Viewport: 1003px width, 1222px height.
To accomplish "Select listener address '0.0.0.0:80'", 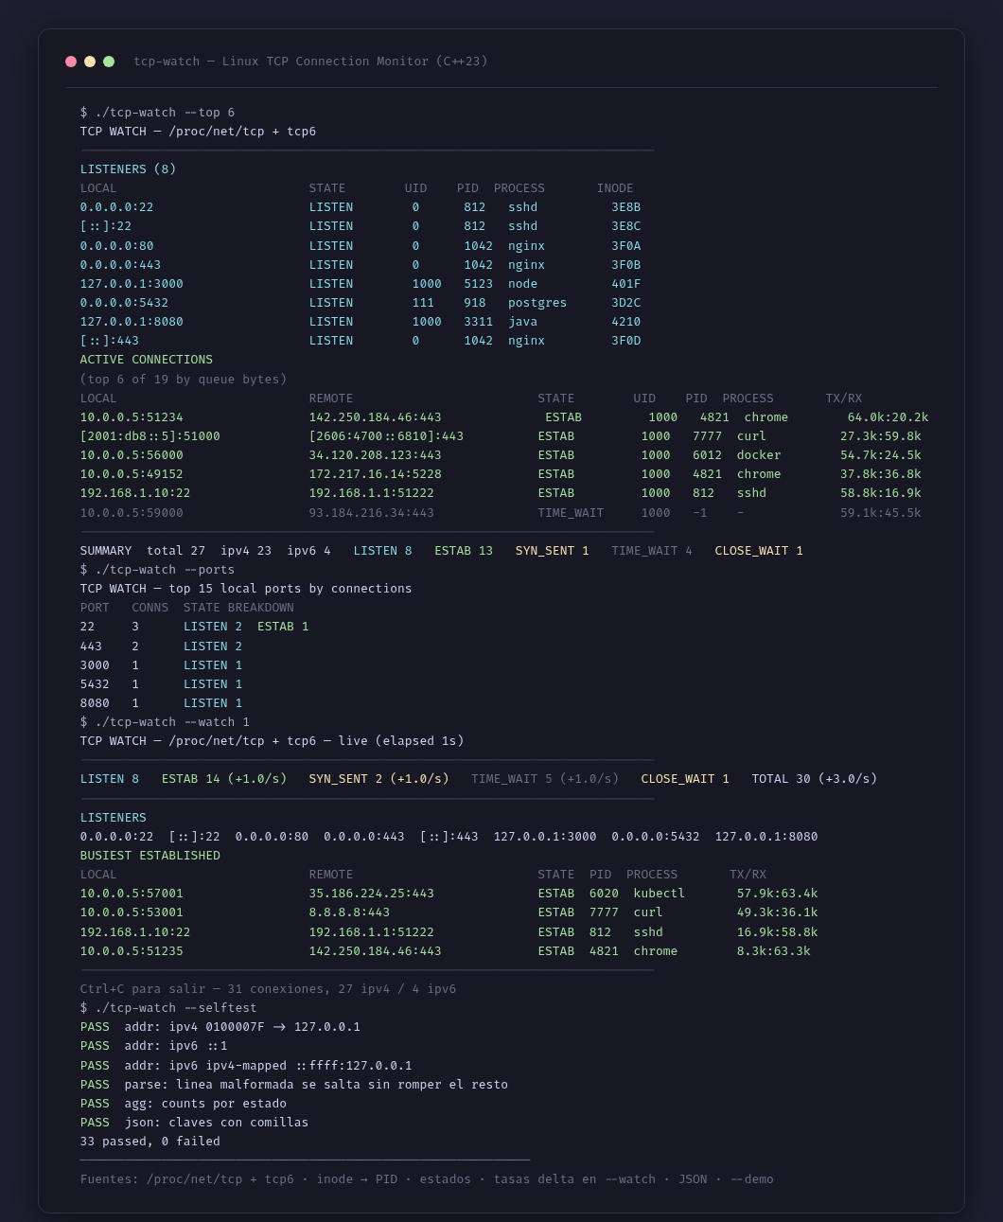I will point(116,246).
